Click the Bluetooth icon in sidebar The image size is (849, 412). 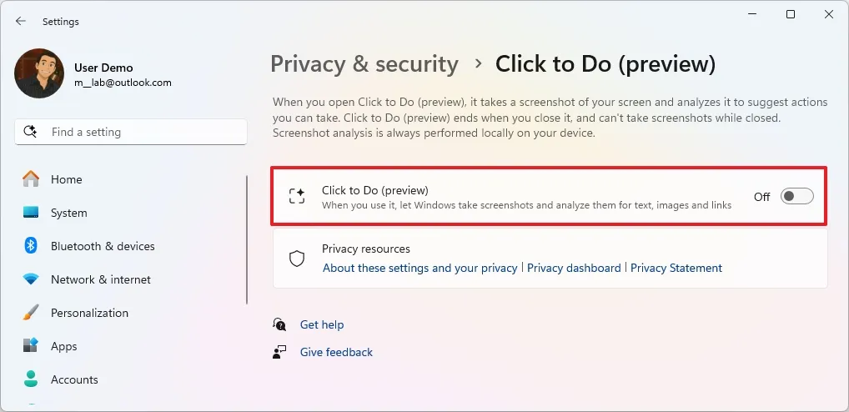coord(31,246)
